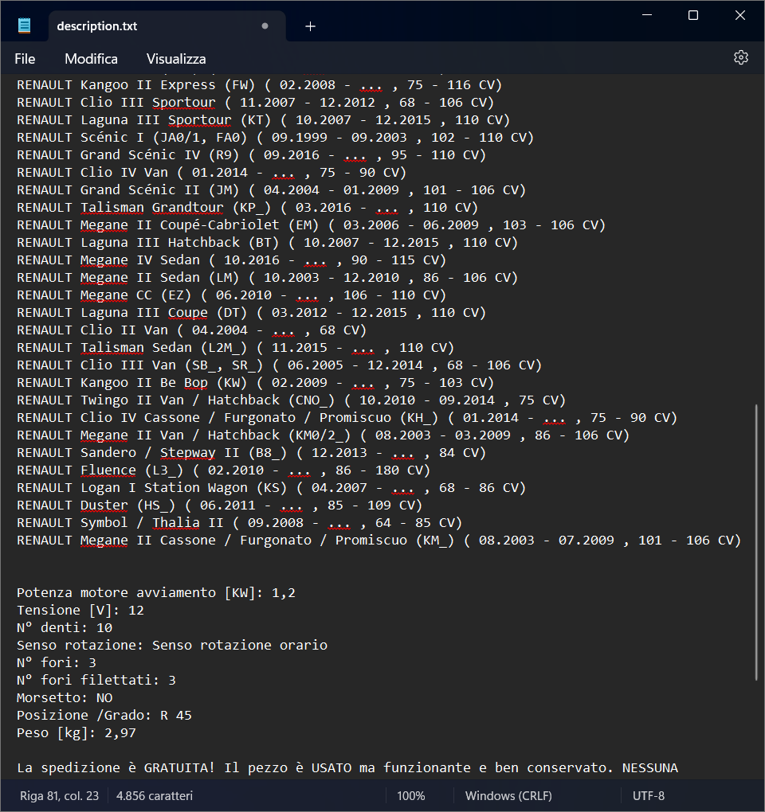Click the line Potenza motore avviamento [KW]: 1,2

click(x=156, y=593)
